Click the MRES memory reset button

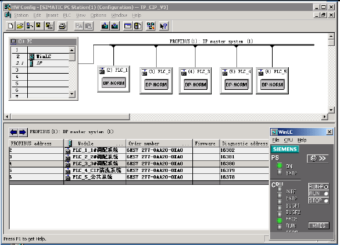[319, 226]
